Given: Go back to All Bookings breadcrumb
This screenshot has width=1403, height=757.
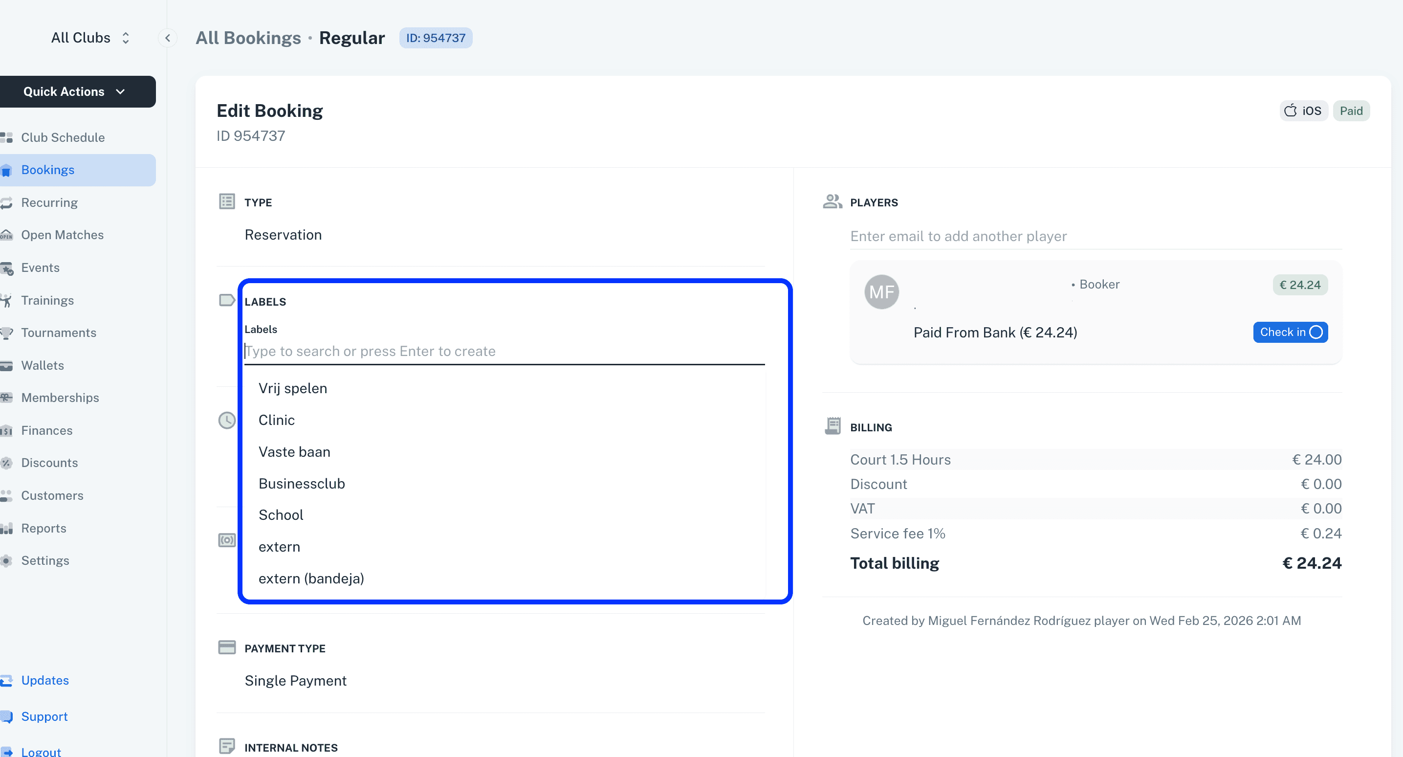Looking at the screenshot, I should [x=248, y=38].
